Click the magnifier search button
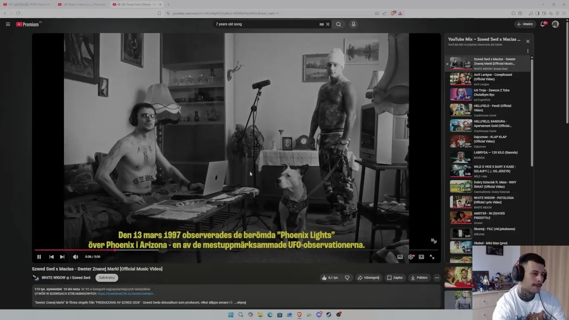This screenshot has width=569, height=320. click(338, 24)
